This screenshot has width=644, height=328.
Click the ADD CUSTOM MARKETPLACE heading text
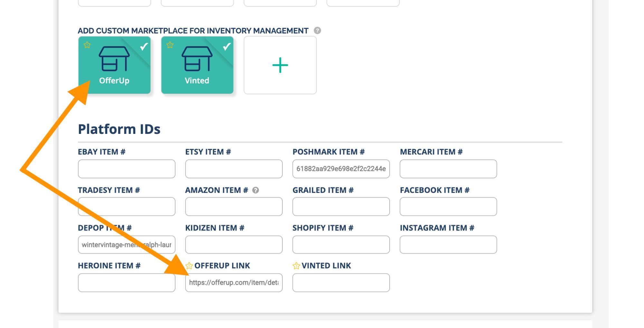(193, 31)
